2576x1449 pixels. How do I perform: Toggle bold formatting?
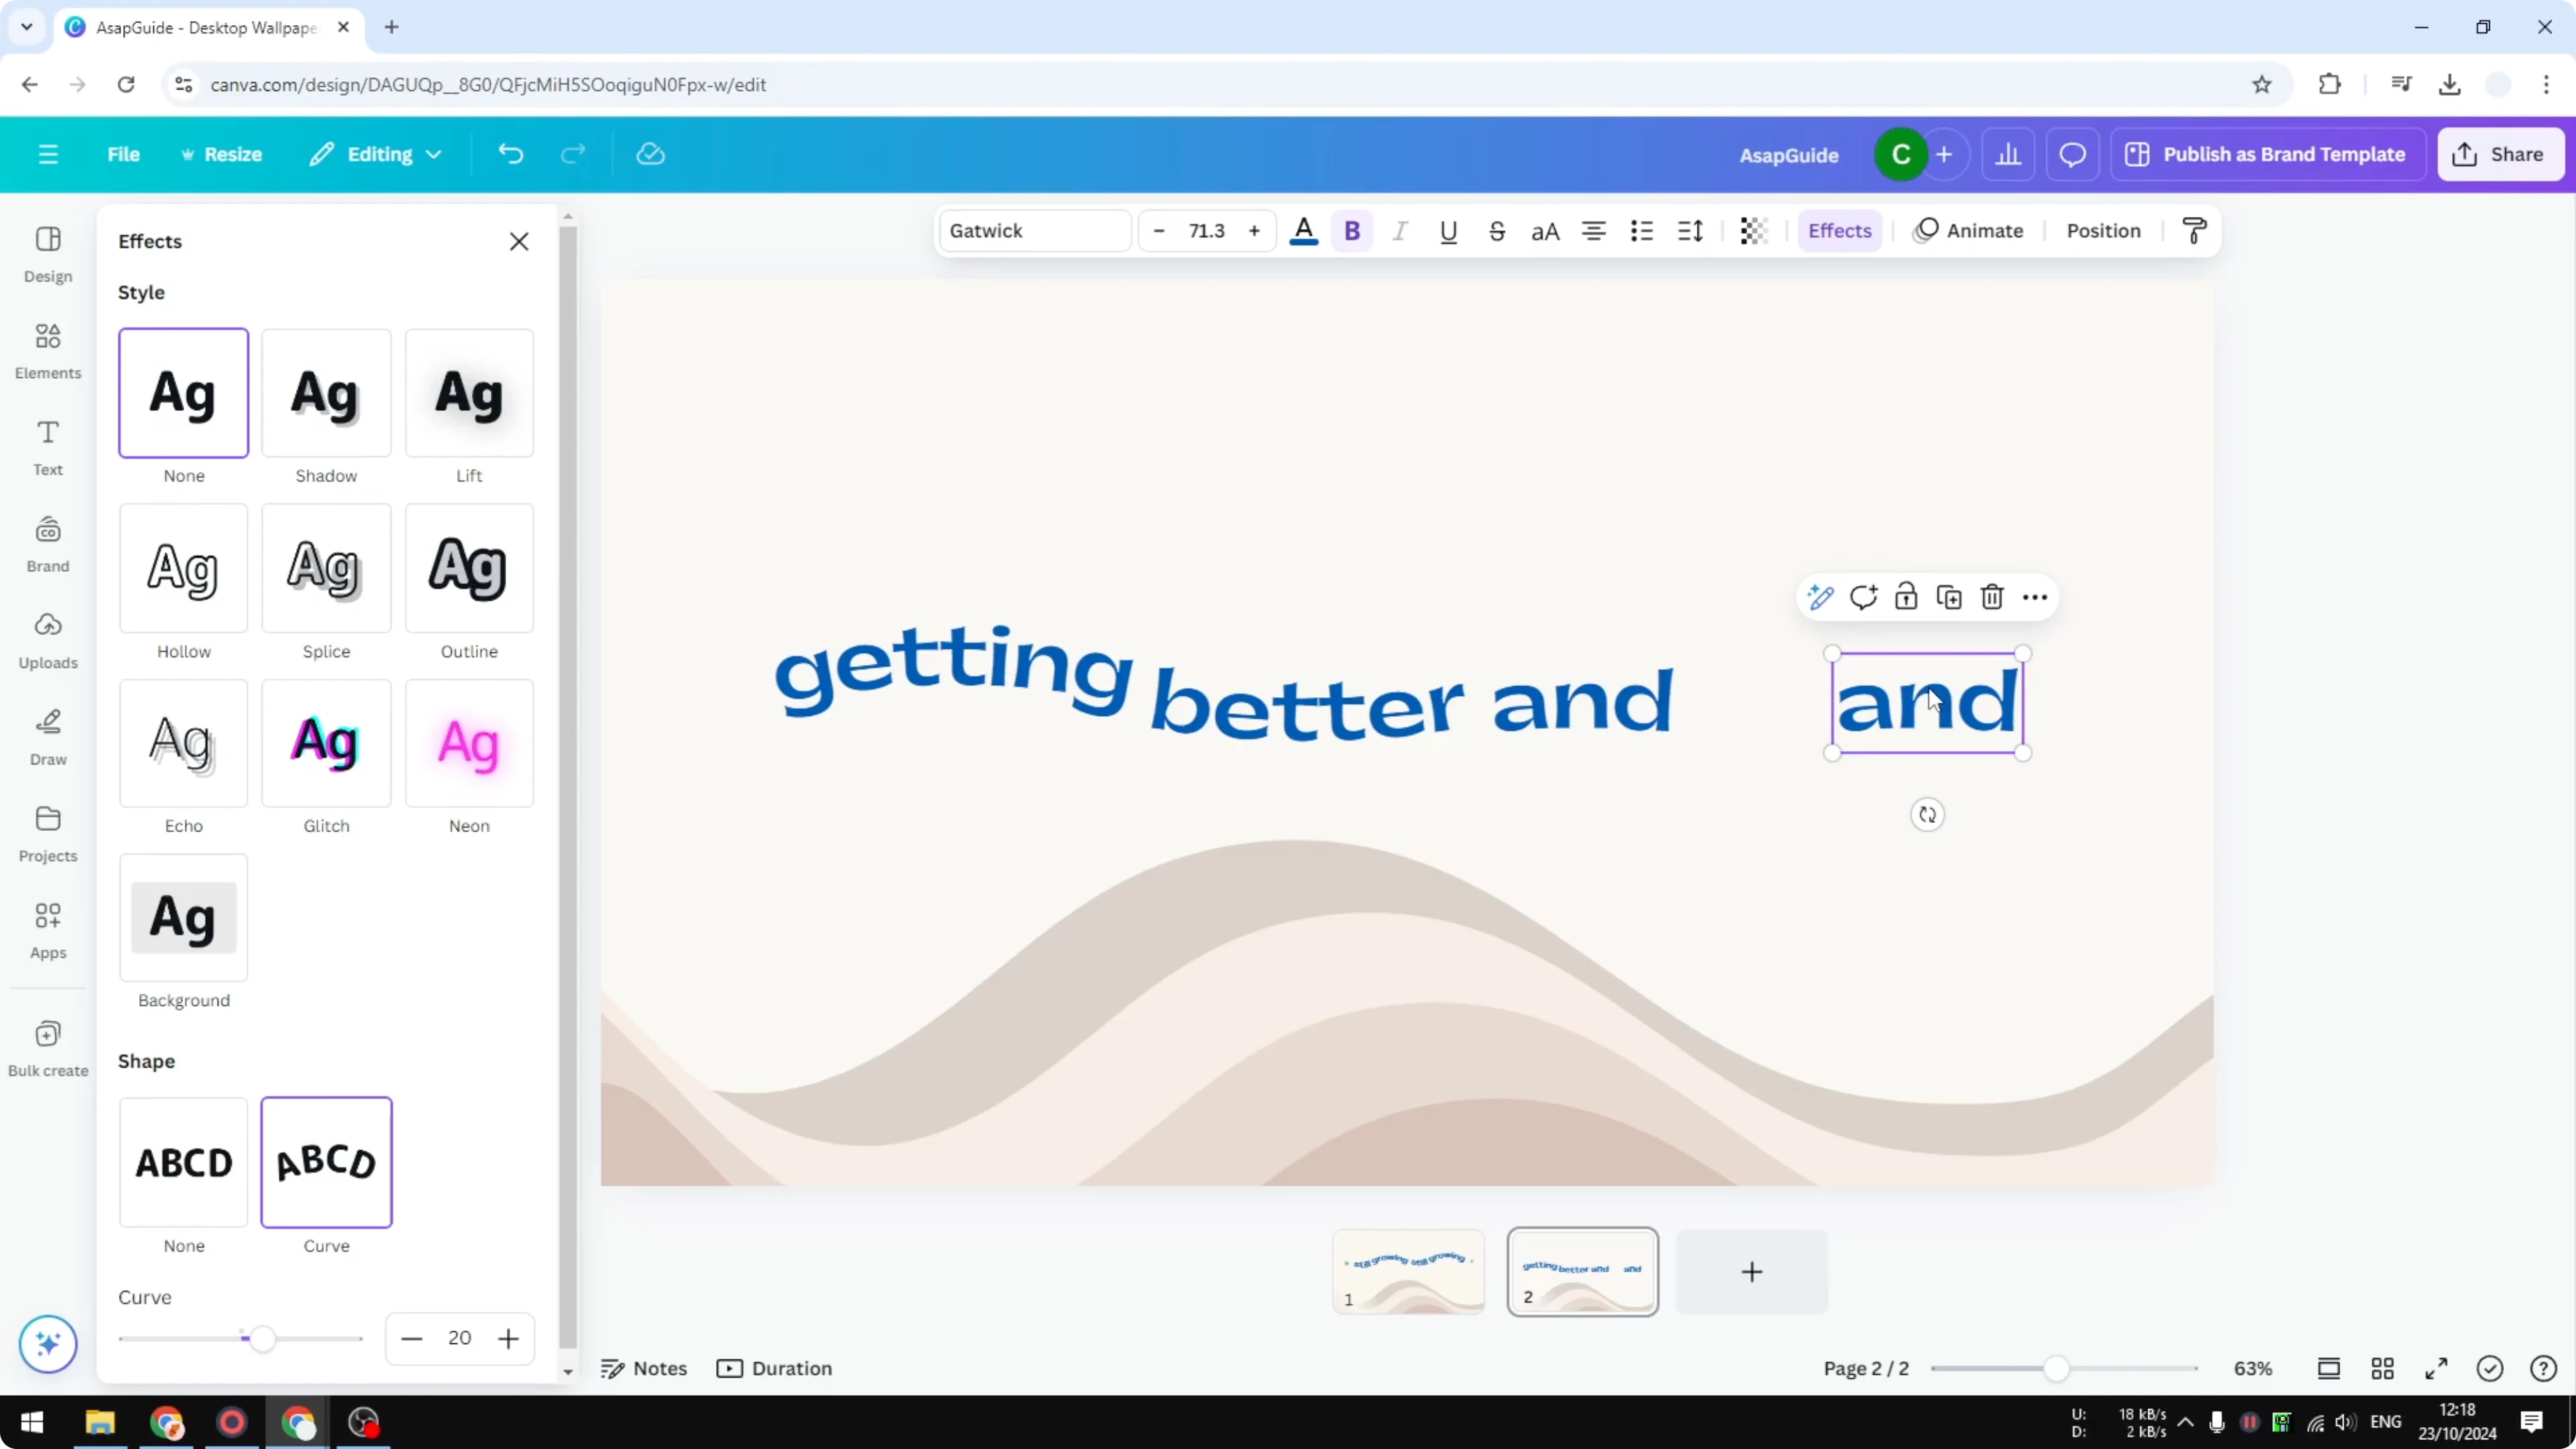(1352, 230)
